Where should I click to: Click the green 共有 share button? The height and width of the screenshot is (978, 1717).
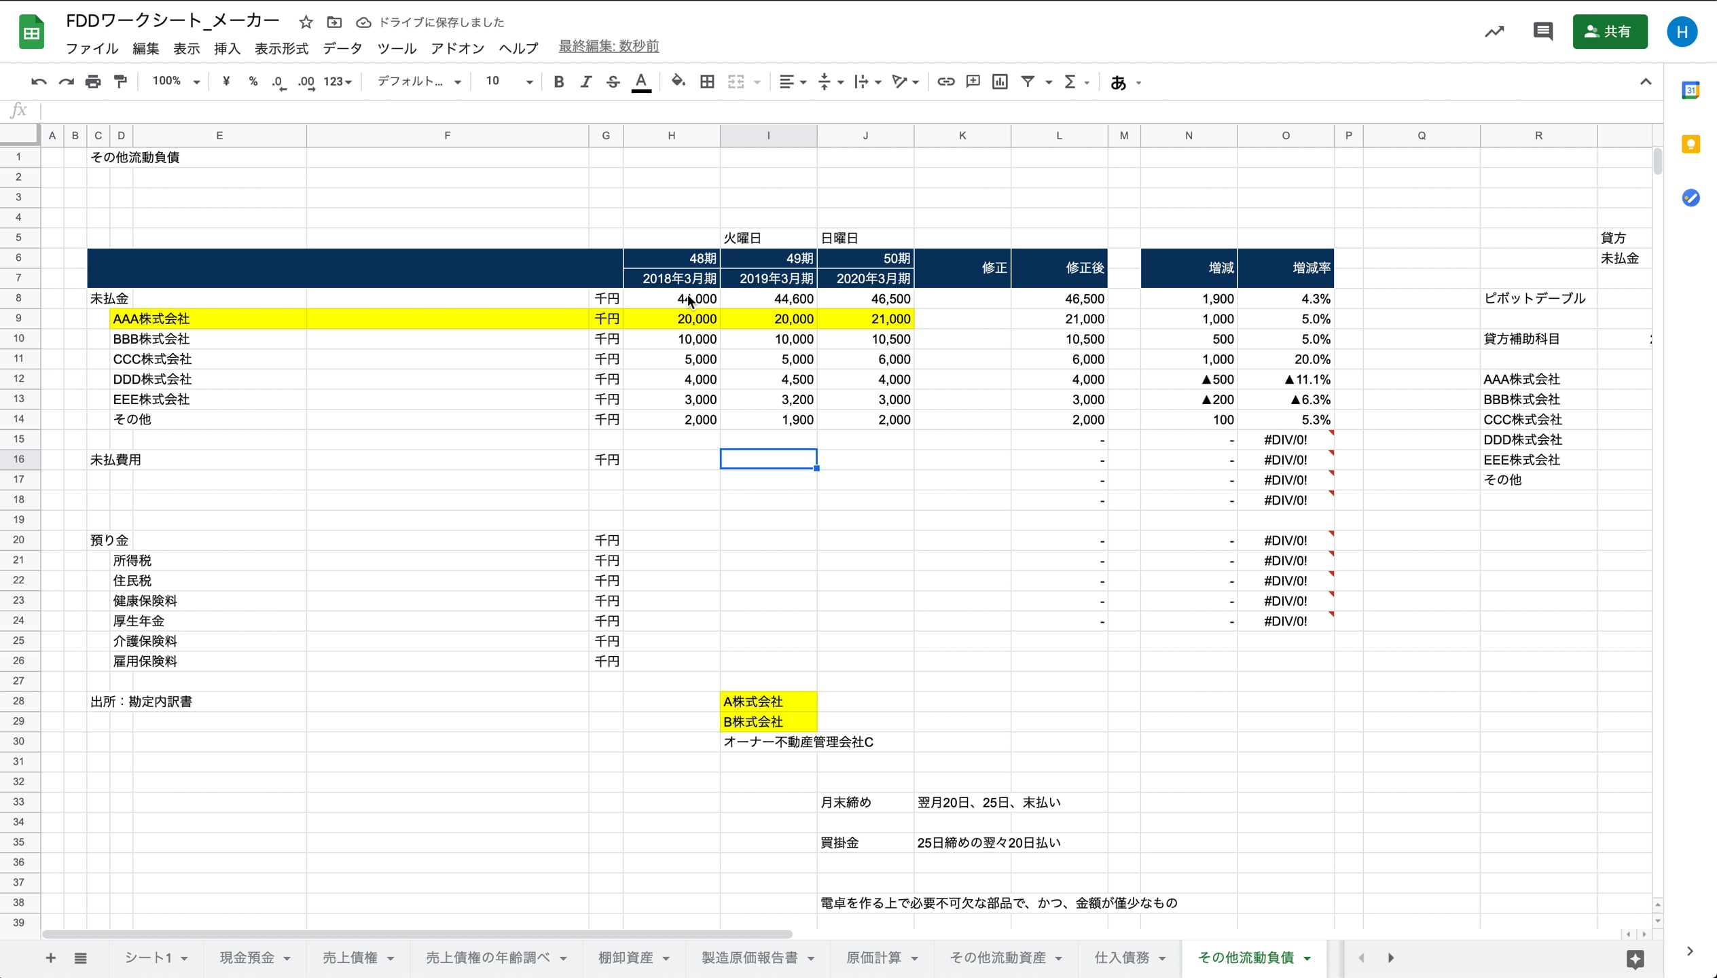pyautogui.click(x=1610, y=31)
